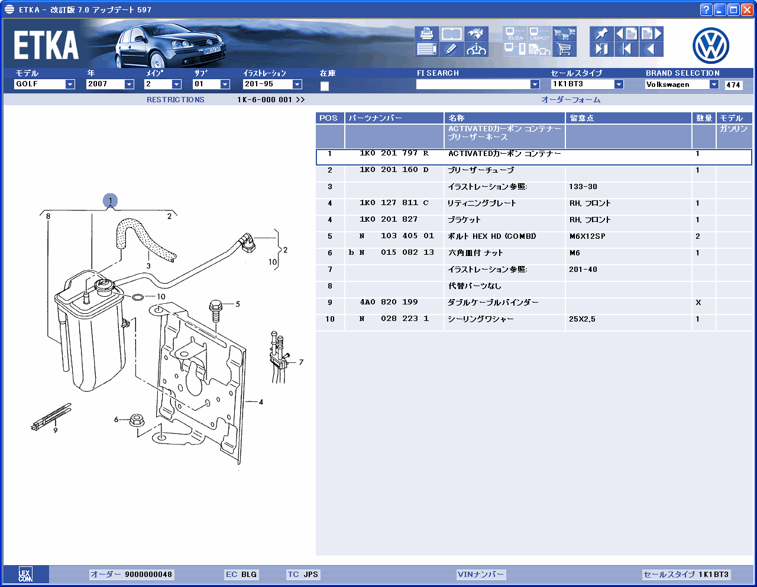Viewport: 757px width, 587px height.
Task: Click the pencil edit icon
Action: point(451,49)
